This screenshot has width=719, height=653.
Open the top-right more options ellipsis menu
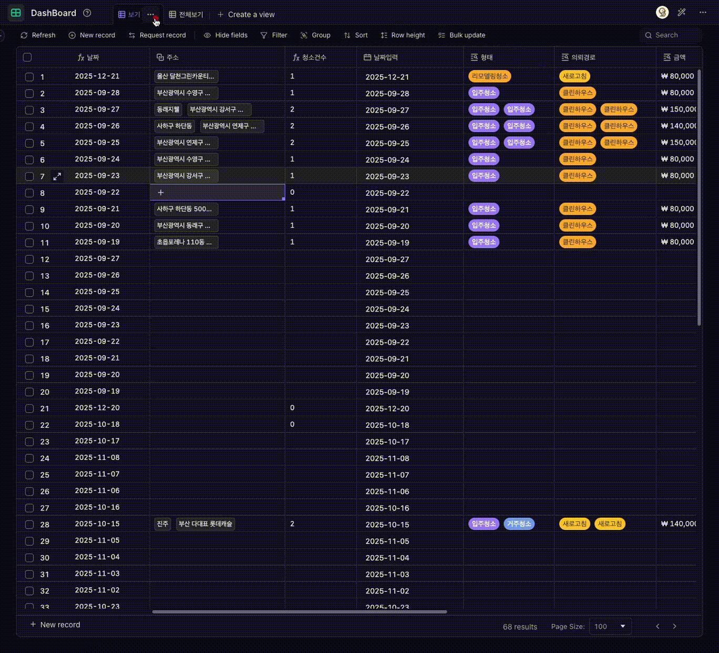tap(703, 13)
